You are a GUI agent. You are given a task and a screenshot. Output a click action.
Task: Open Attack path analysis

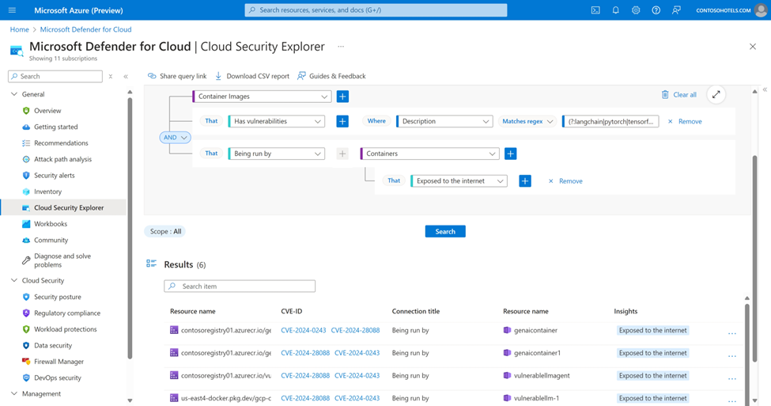pyautogui.click(x=62, y=159)
